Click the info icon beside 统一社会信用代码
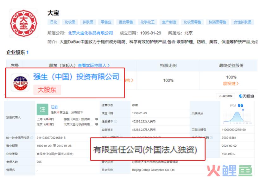Image resolution: width=260 pixels, height=178 pixels. [32, 138]
